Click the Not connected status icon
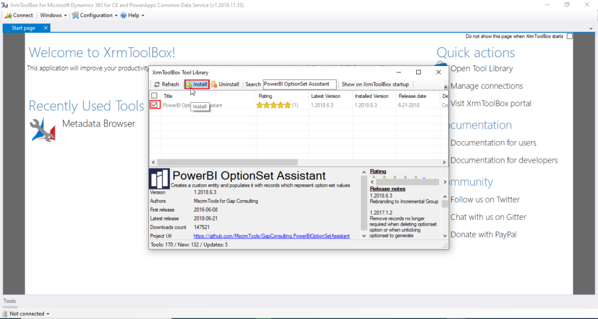Image resolution: width=598 pixels, height=319 pixels. pyautogui.click(x=5, y=314)
